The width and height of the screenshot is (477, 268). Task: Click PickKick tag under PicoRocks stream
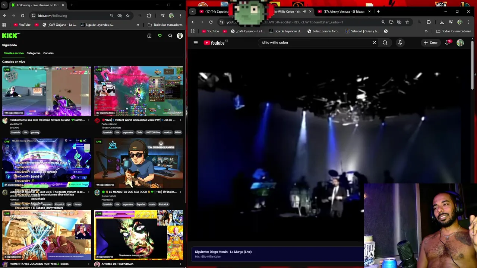point(164,204)
